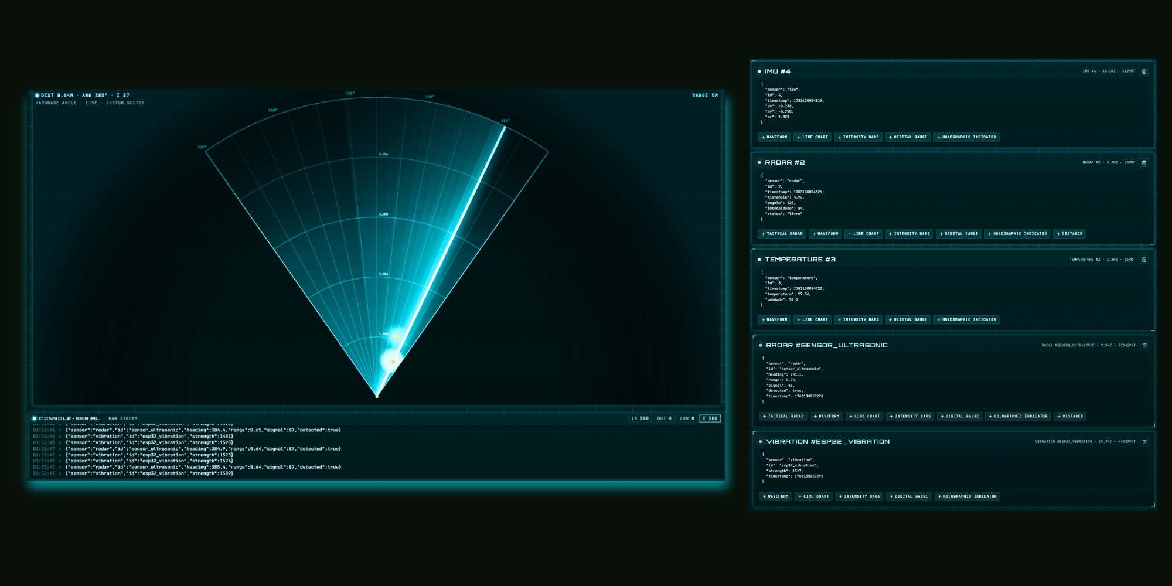Viewport: 1172px width, 586px height.
Task: Click the 4.0m range ring label
Action: click(x=383, y=154)
